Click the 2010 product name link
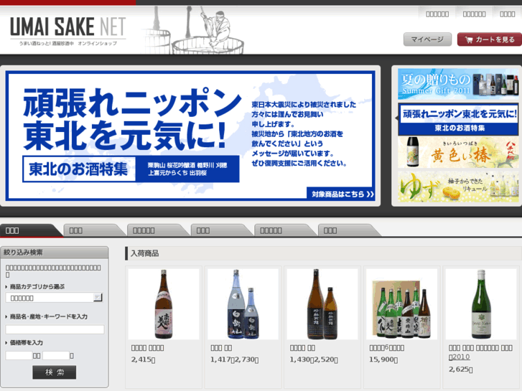Viewport: 522px width, 391px height. click(480, 352)
